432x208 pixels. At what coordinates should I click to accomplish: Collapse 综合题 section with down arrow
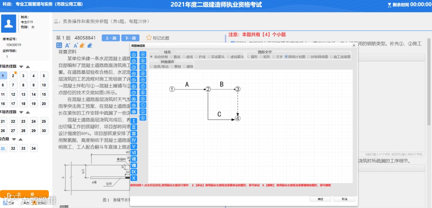coord(14,139)
